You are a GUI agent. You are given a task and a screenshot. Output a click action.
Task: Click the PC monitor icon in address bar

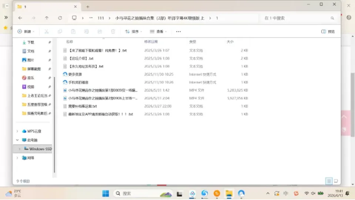[74, 18]
